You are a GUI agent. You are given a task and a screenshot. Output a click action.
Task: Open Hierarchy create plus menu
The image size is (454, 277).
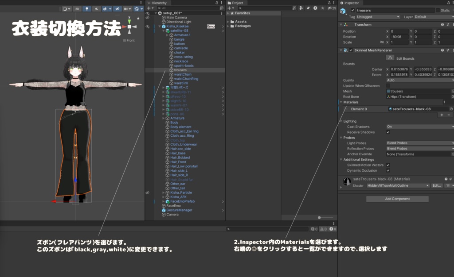[150, 8]
